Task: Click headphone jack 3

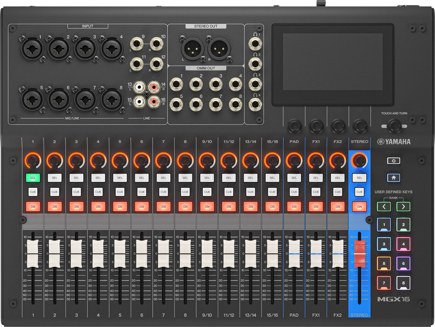Action: (x=255, y=84)
